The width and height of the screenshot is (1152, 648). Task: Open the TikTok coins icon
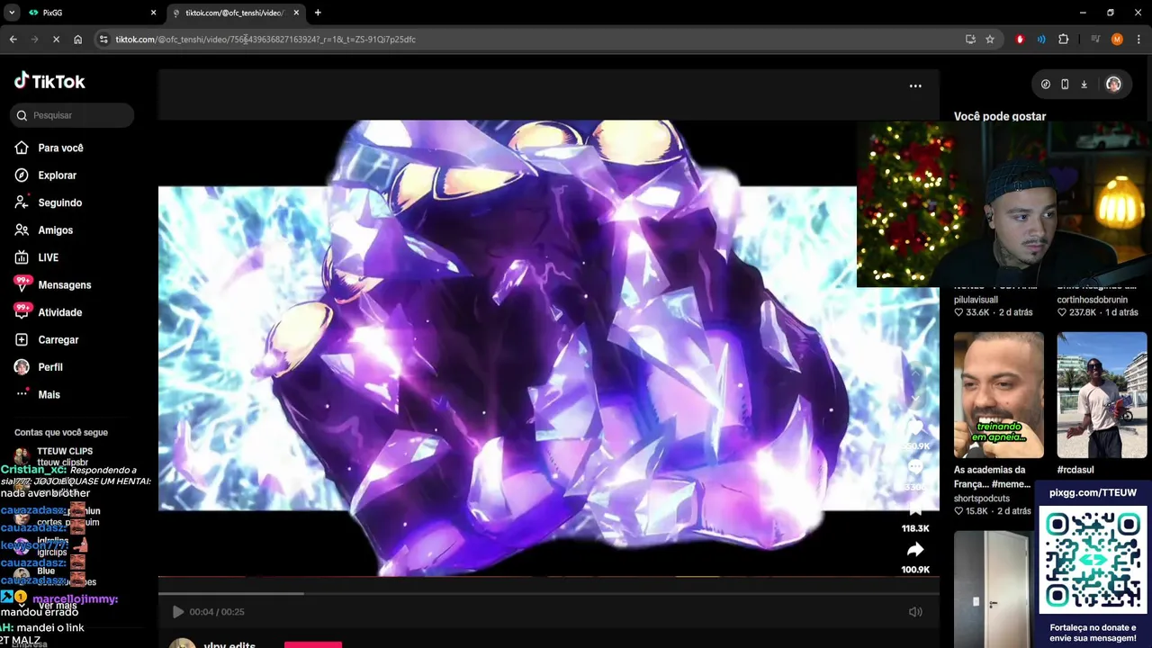1045,84
